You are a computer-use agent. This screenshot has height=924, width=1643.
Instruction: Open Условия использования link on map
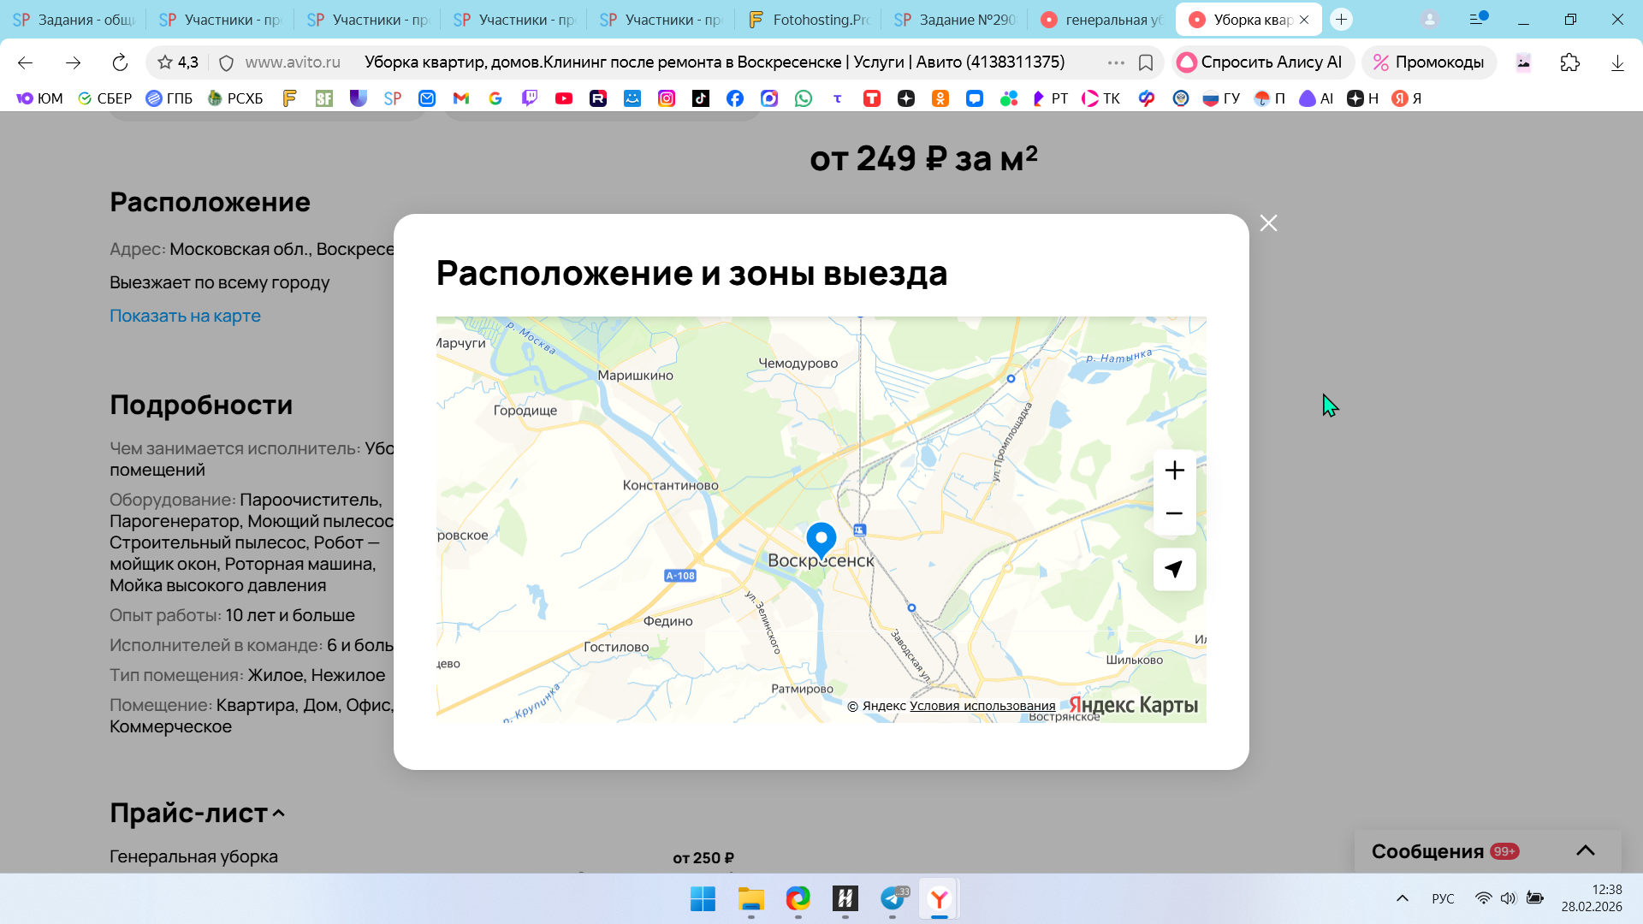(x=982, y=706)
